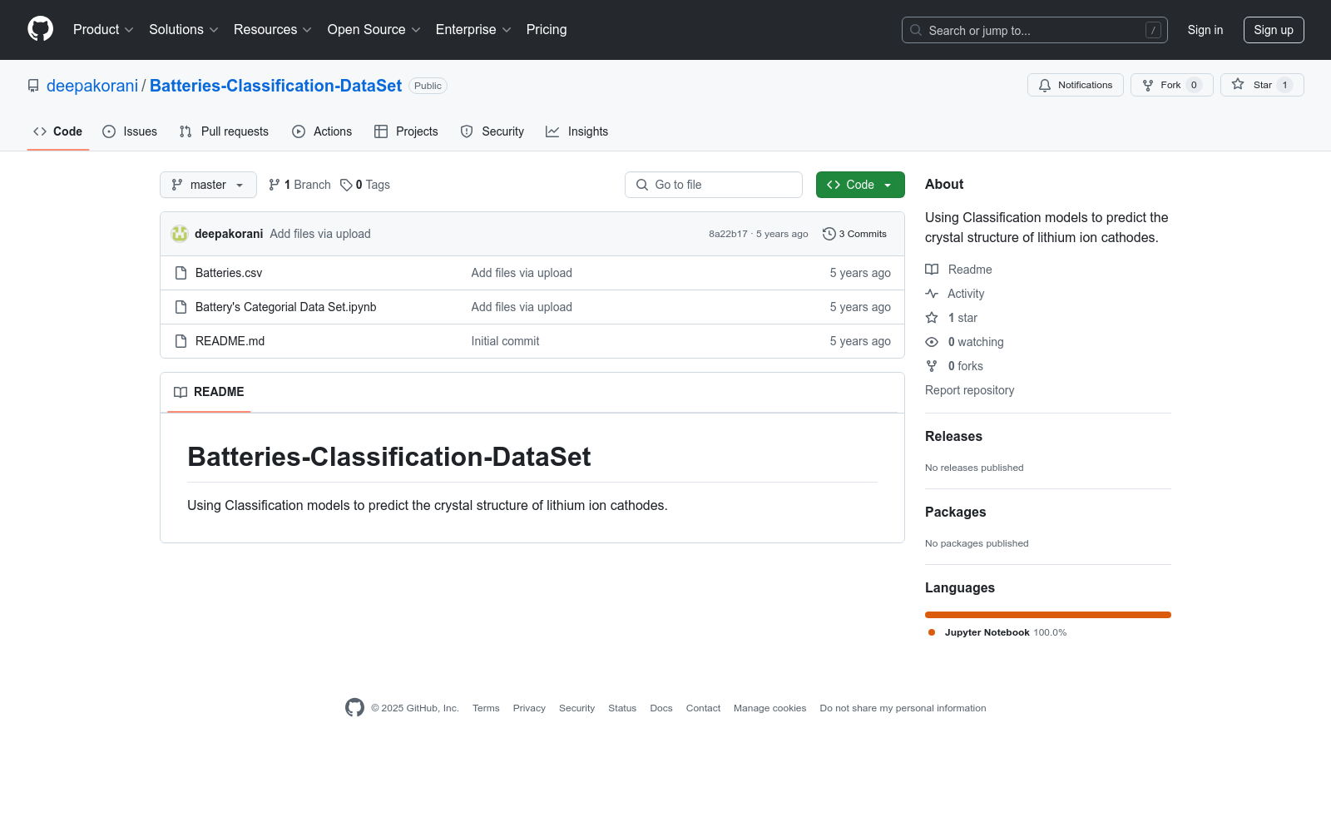Expand the Enterprise menu
The width and height of the screenshot is (1331, 832).
[473, 30]
